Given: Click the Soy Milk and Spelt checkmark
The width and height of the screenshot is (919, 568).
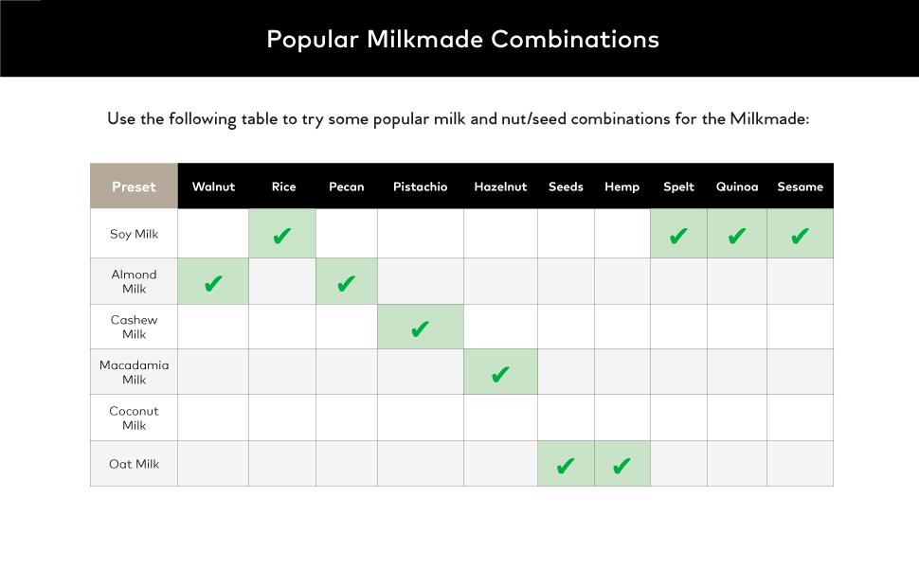Looking at the screenshot, I should coord(678,236).
